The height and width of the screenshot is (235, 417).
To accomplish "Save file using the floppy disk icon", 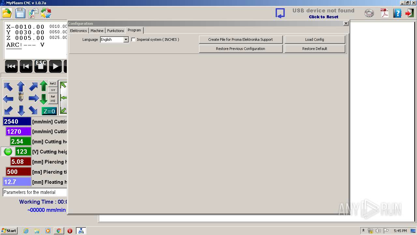I will point(20,13).
